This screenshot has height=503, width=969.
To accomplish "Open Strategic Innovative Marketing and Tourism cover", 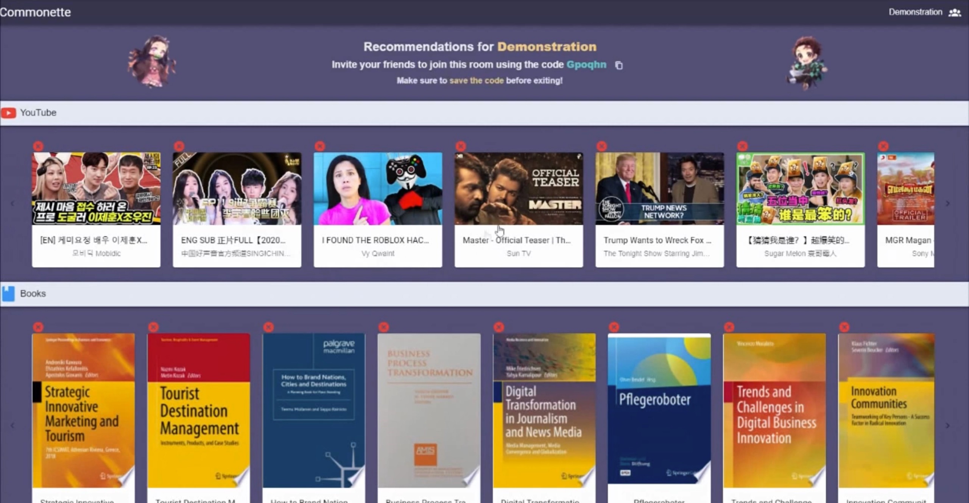I will click(83, 411).
